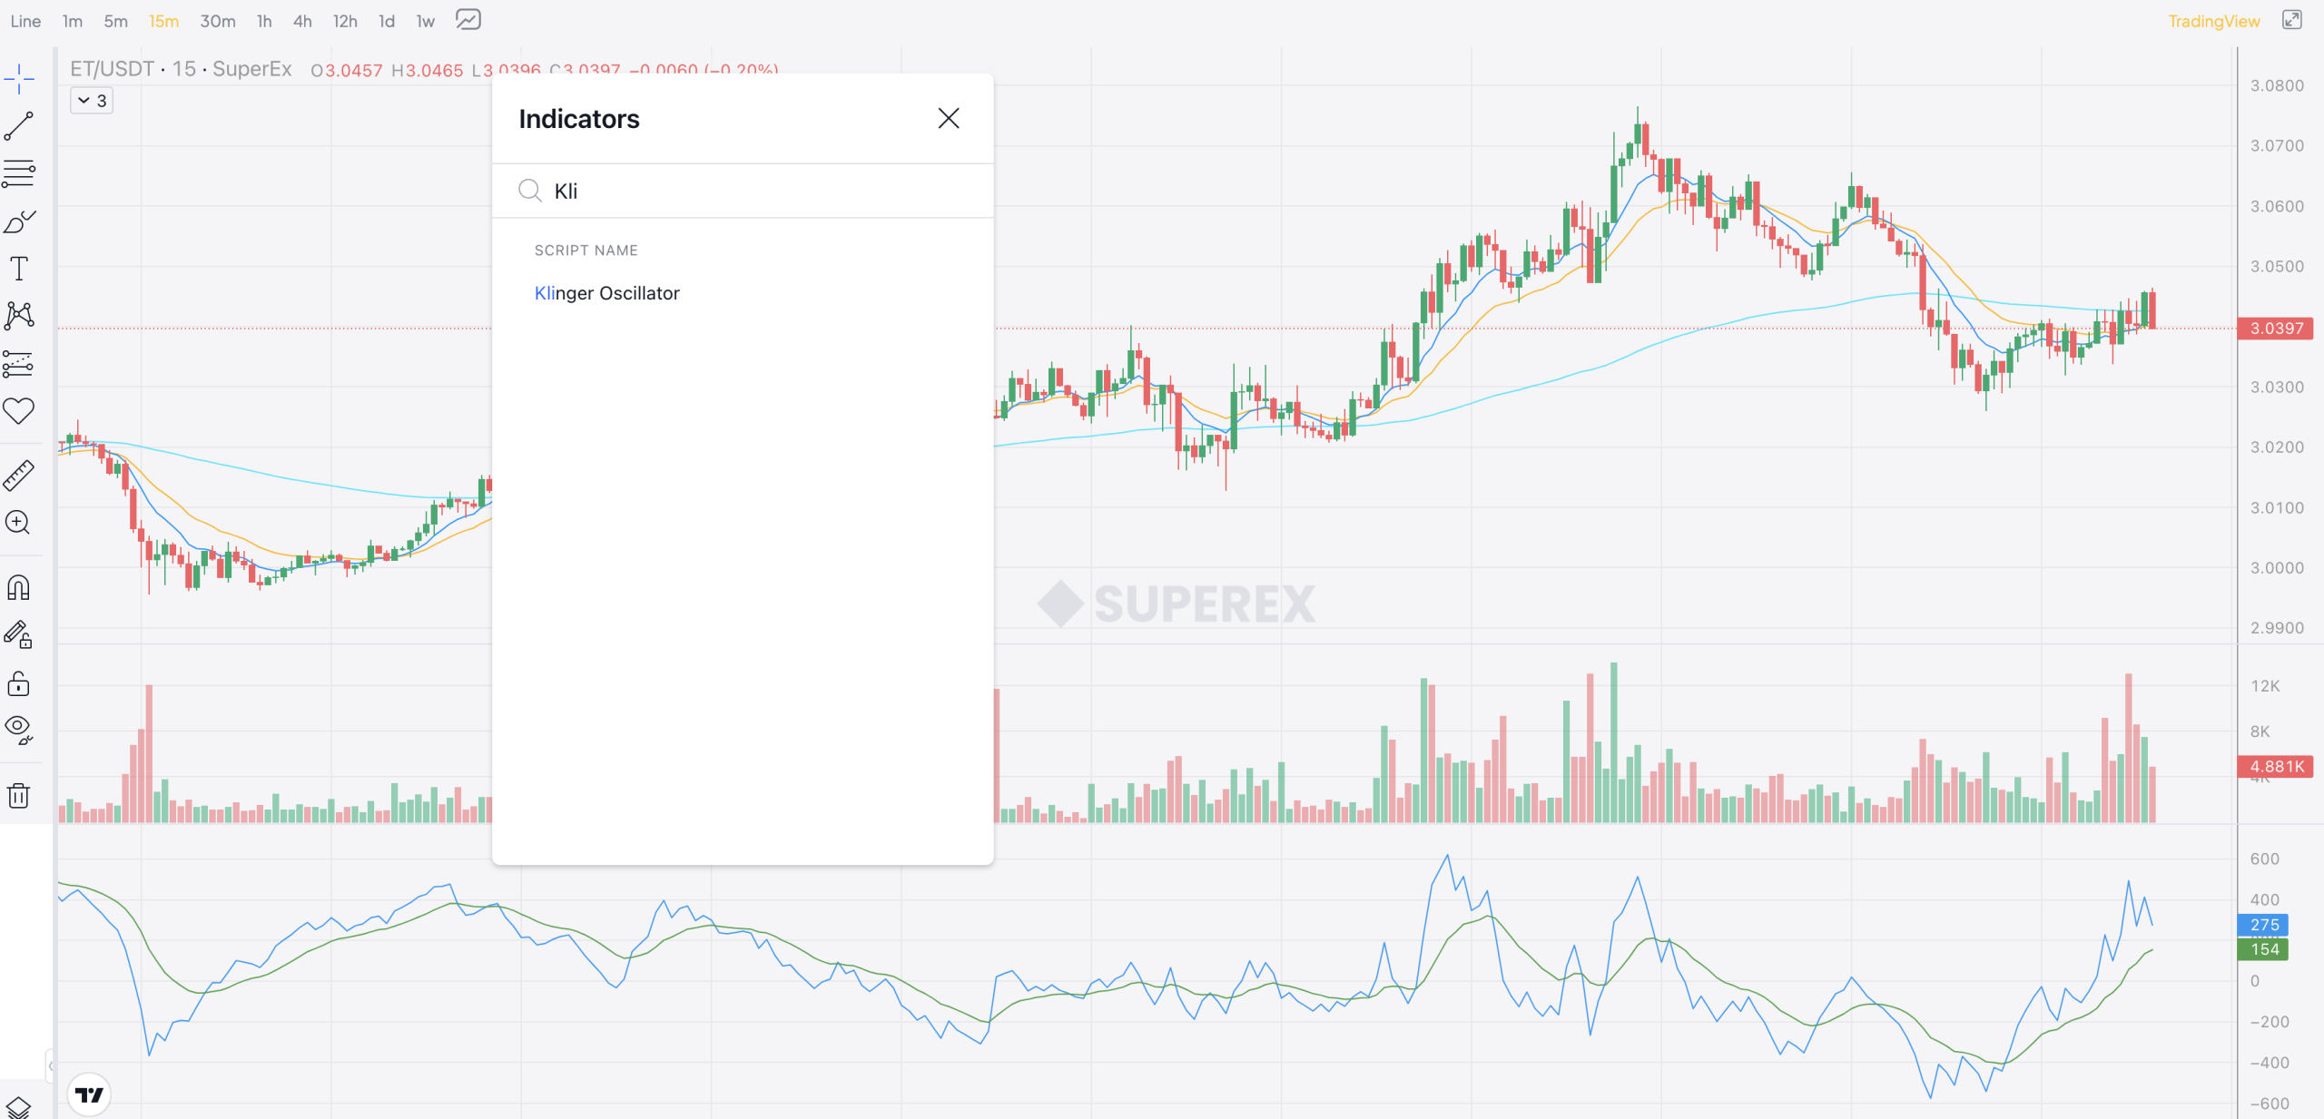
Task: Click the trash remove drawings icon
Action: [x=19, y=795]
